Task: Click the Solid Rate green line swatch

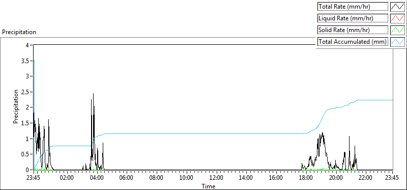Action: pyautogui.click(x=398, y=30)
